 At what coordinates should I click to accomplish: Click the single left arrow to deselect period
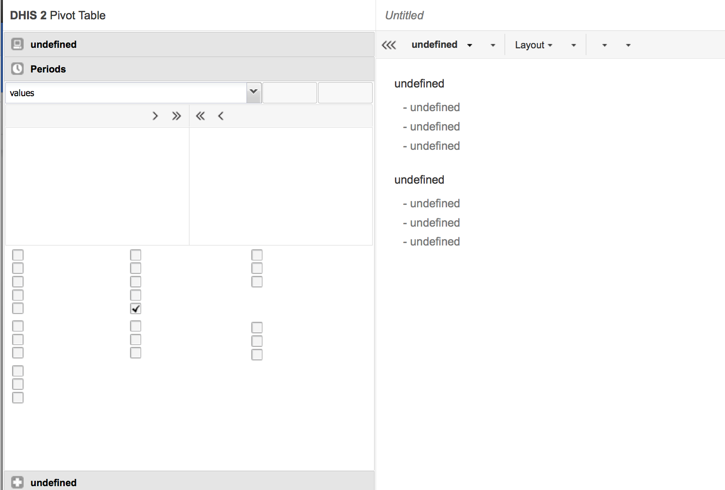click(221, 116)
